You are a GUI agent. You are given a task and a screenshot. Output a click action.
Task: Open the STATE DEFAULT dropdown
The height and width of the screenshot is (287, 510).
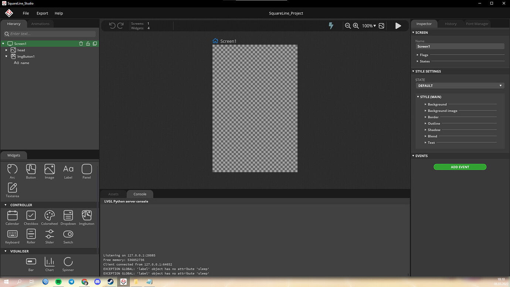pyautogui.click(x=460, y=86)
